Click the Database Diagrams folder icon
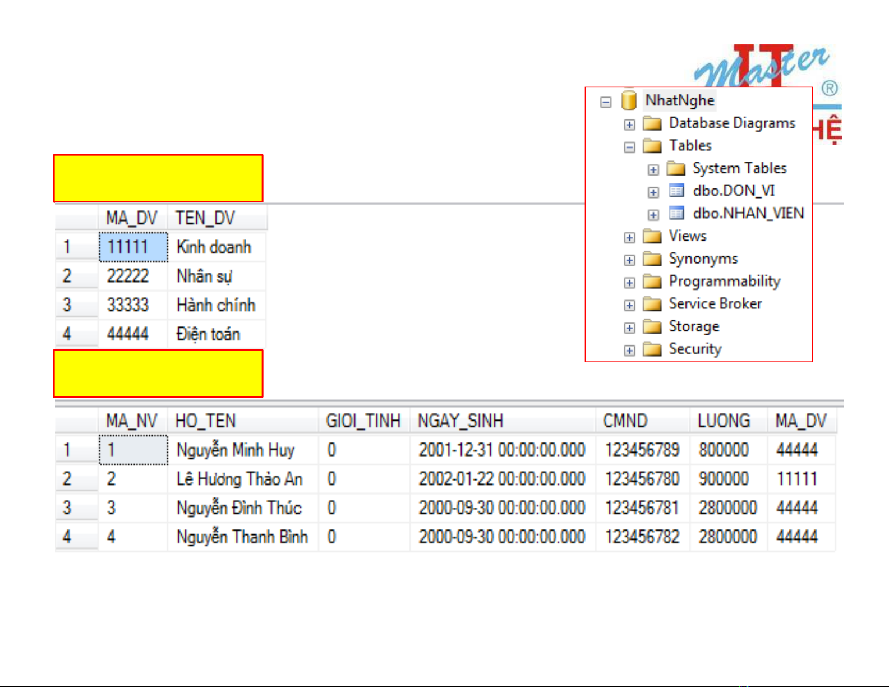Screen dimensions: 889x687 (652, 123)
